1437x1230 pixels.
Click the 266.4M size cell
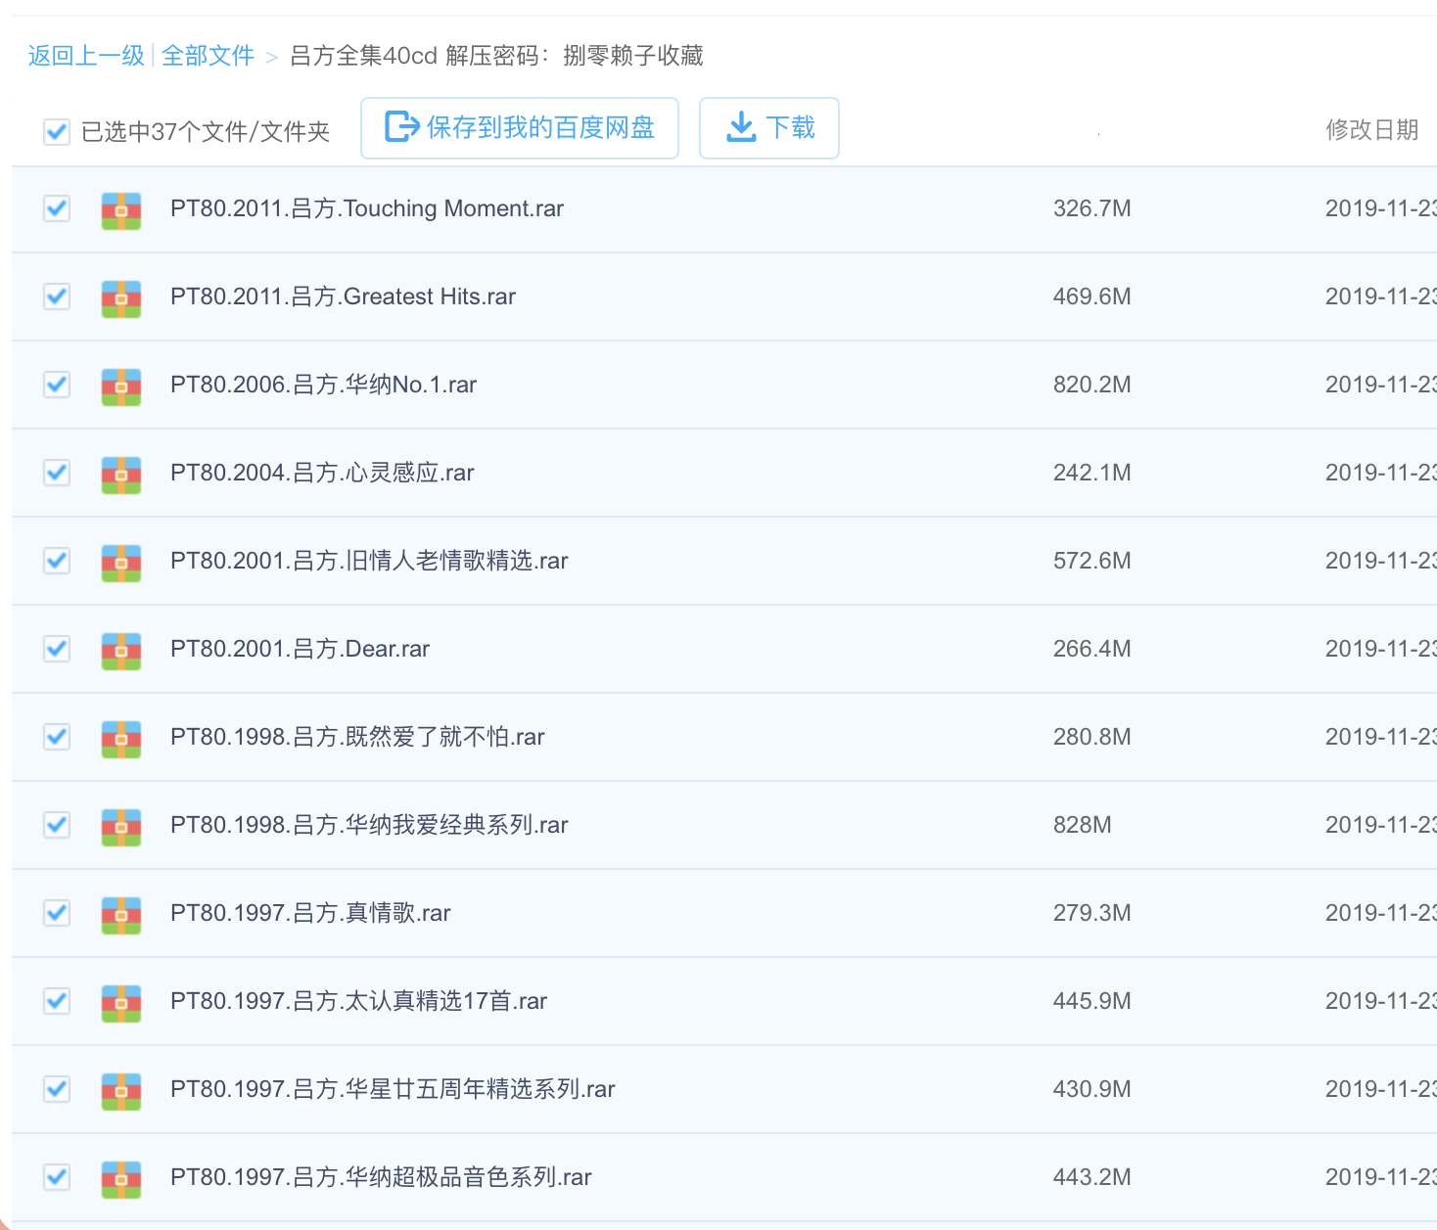point(1091,649)
